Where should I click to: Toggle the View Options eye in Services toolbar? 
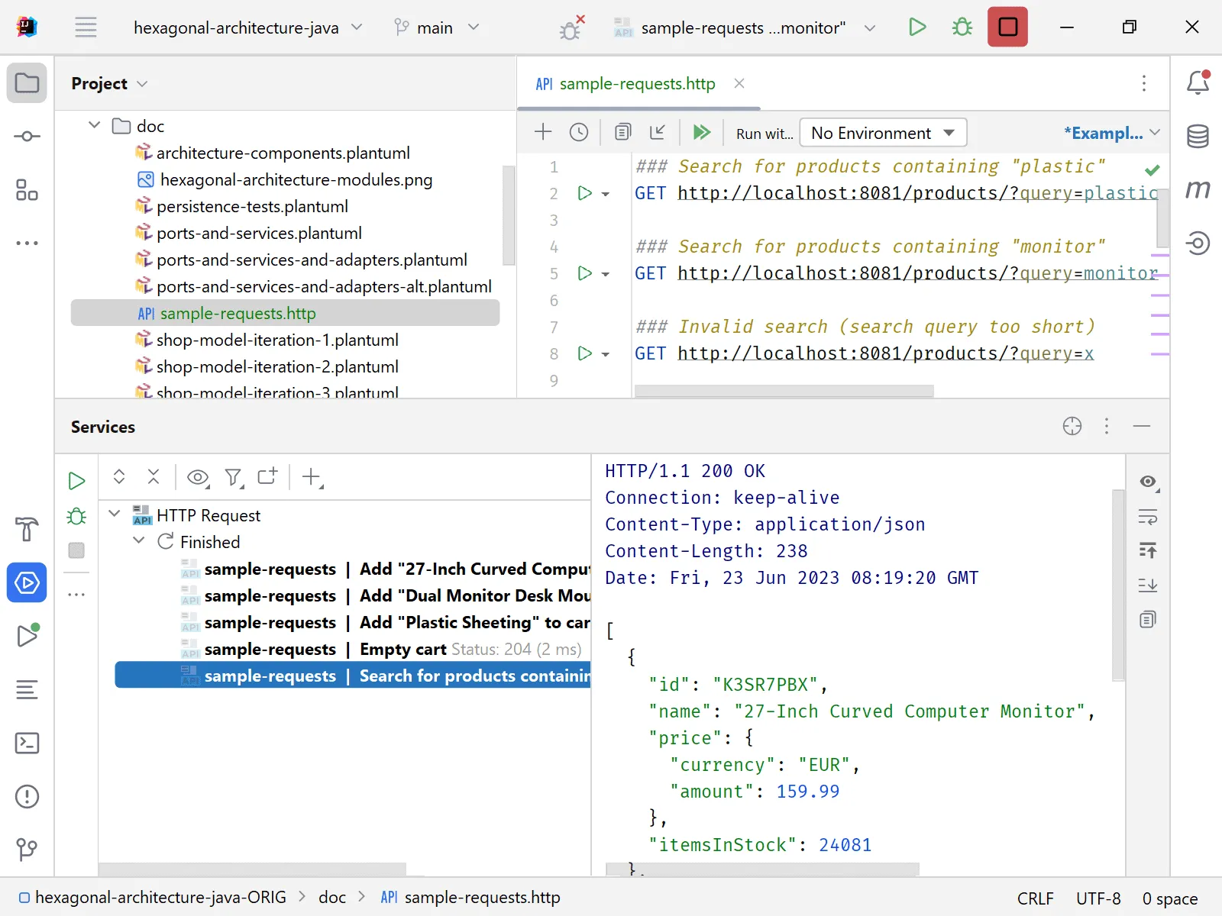[x=199, y=478]
